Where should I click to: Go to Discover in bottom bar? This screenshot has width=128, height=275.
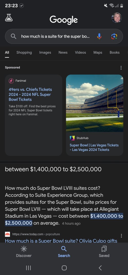(x=24, y=251)
